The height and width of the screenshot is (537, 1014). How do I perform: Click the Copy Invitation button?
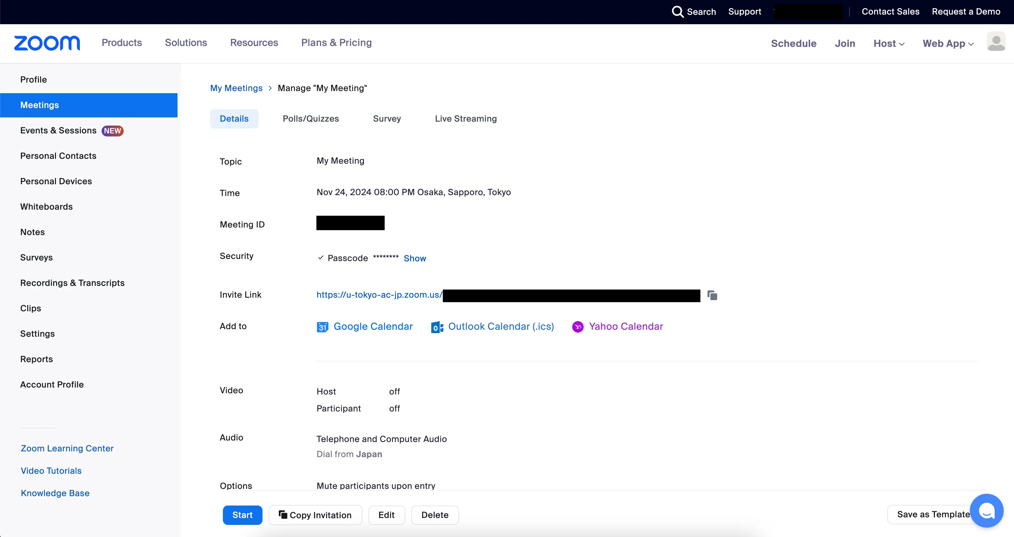pyautogui.click(x=315, y=515)
